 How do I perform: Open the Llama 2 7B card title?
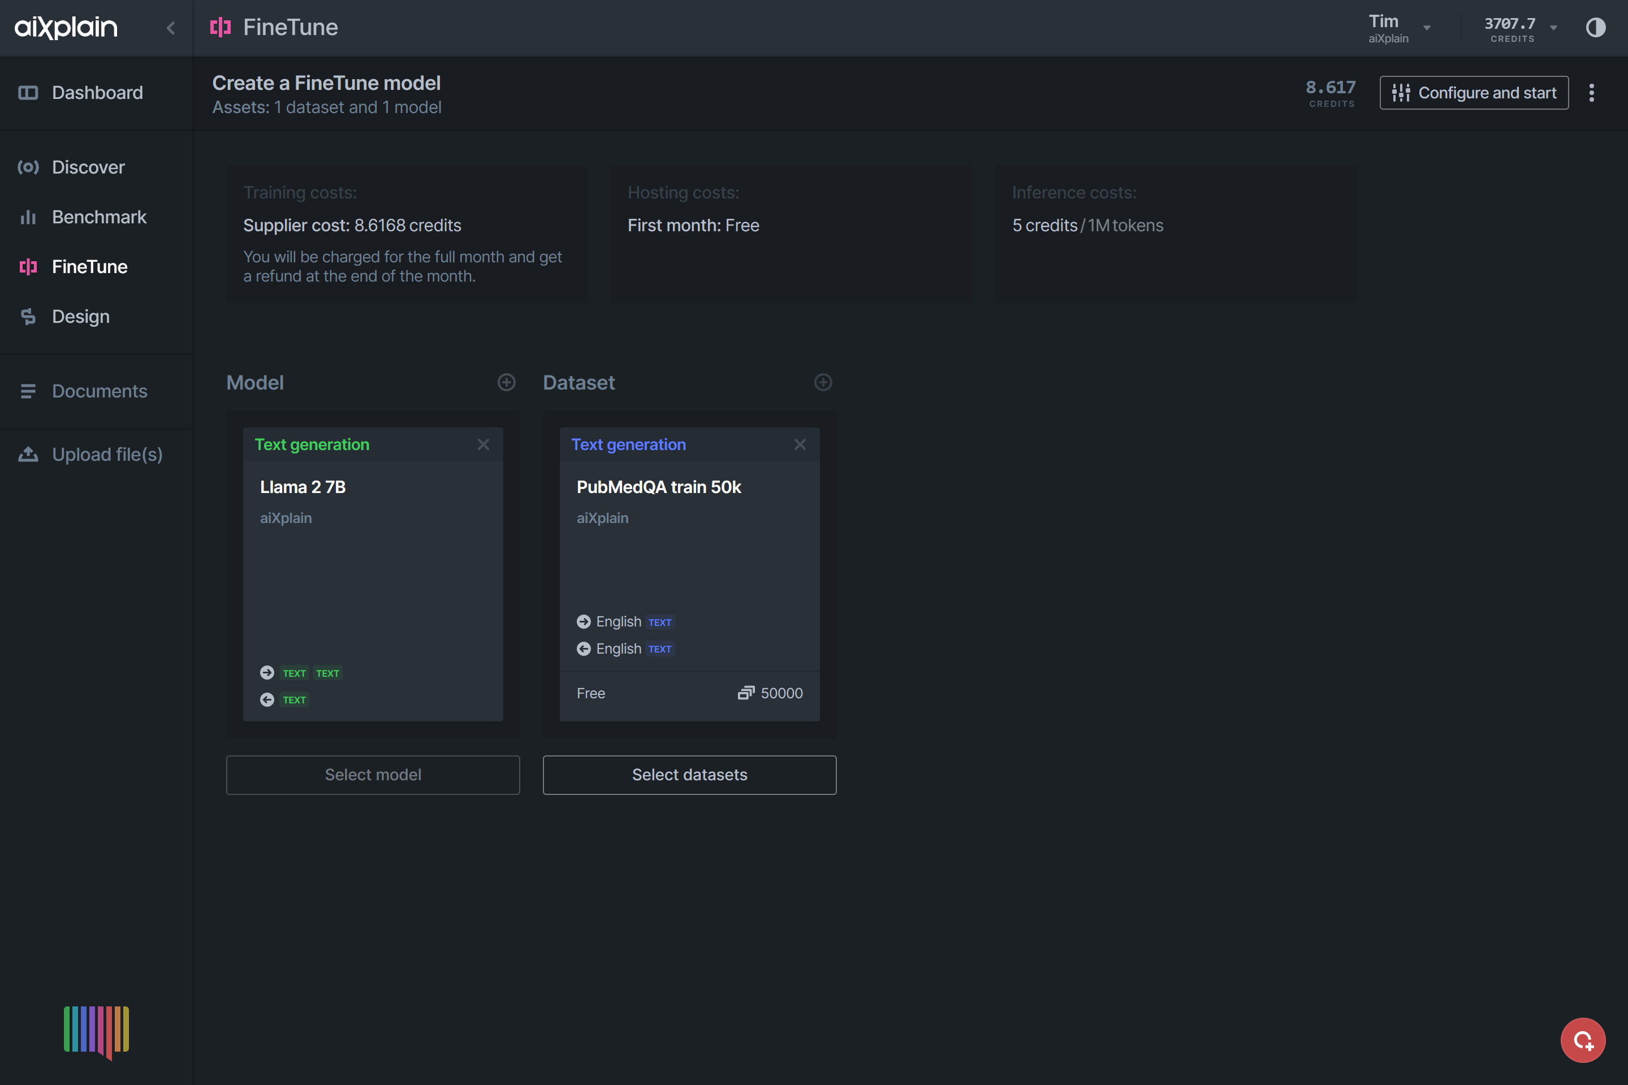click(303, 486)
